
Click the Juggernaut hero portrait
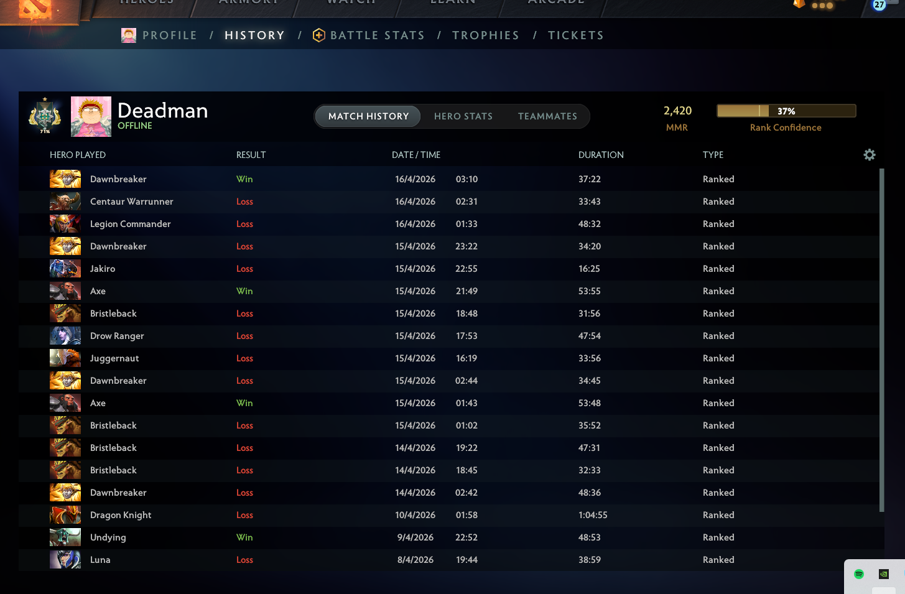pos(65,358)
